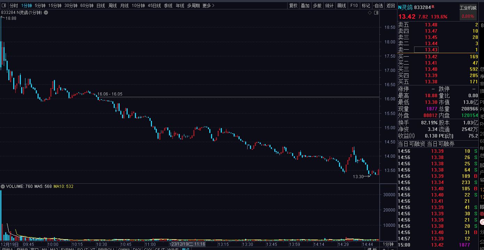The image size is (484, 250).
Task: Remove stock from watchlist via -自选
Action: pos(378,6)
